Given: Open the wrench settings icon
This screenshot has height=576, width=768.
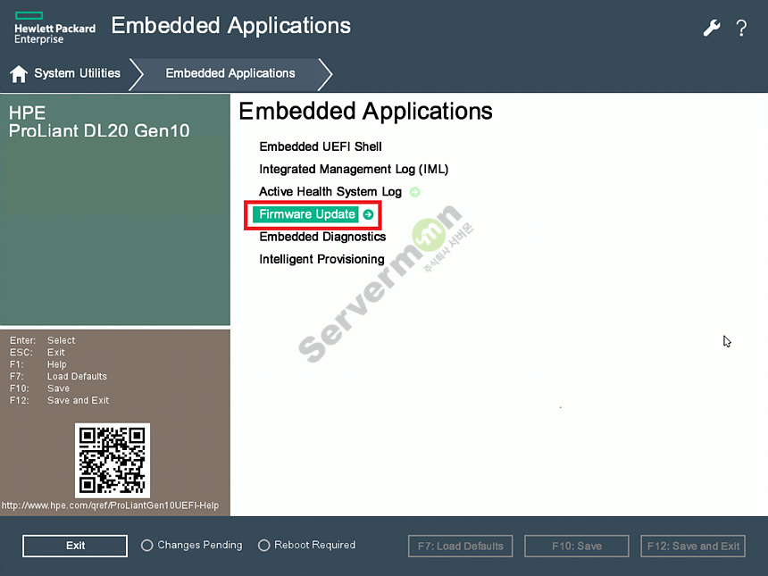Looking at the screenshot, I should click(x=712, y=28).
